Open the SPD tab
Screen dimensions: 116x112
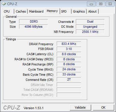66,11
